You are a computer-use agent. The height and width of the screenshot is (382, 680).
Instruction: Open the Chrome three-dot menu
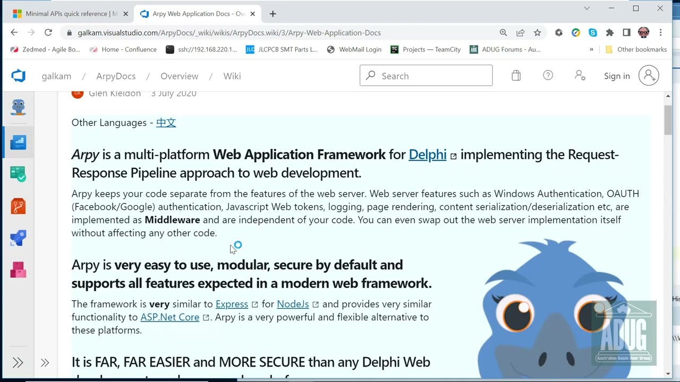(x=660, y=32)
